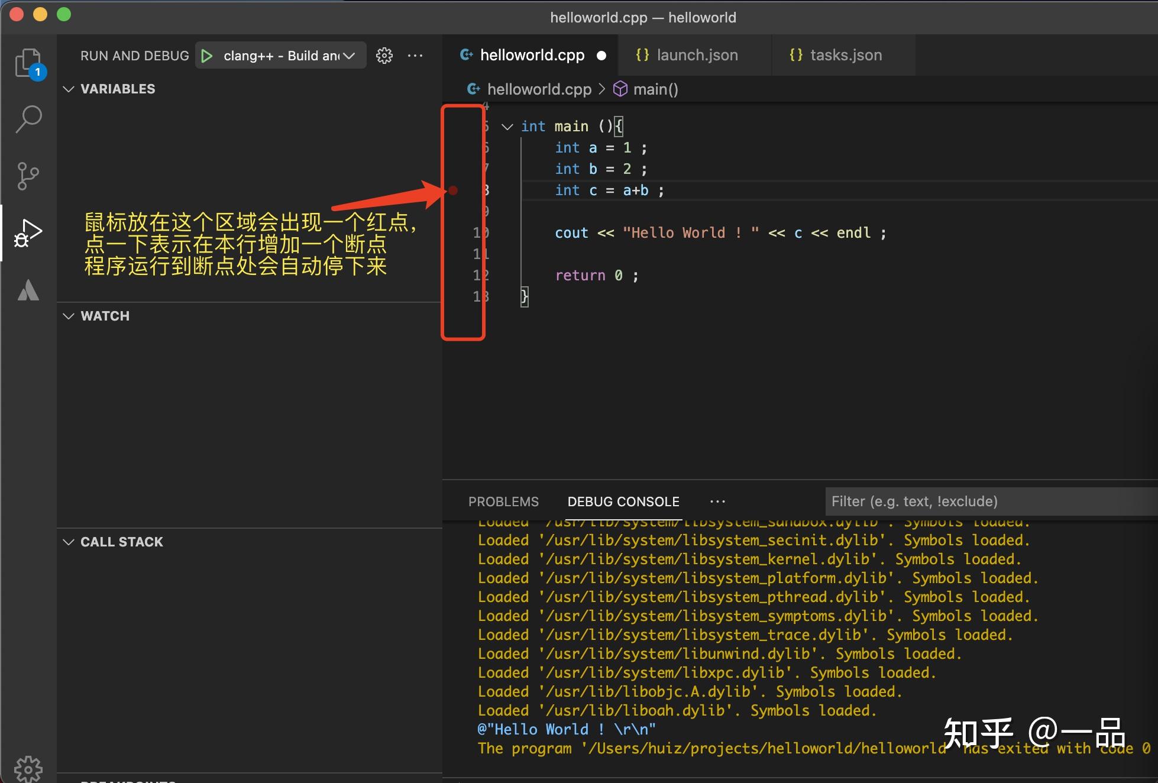Open the Explorer view in activity bar
Screen dimensions: 1158x783
[28, 62]
